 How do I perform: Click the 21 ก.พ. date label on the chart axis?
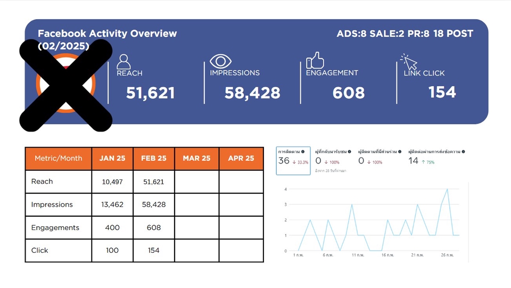[417, 255]
